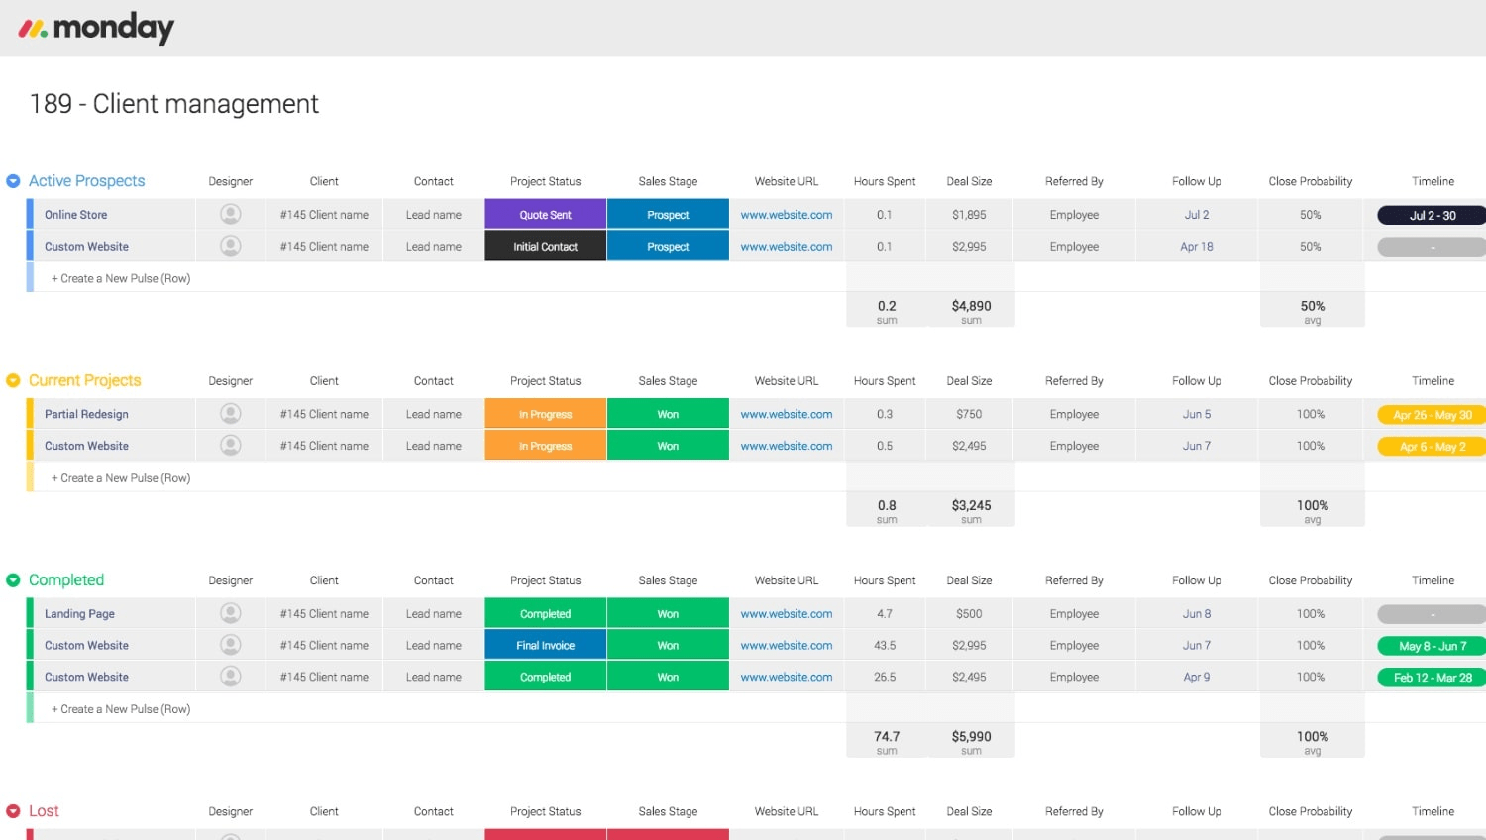
Task: Change Initial Contact project status
Action: (x=545, y=246)
